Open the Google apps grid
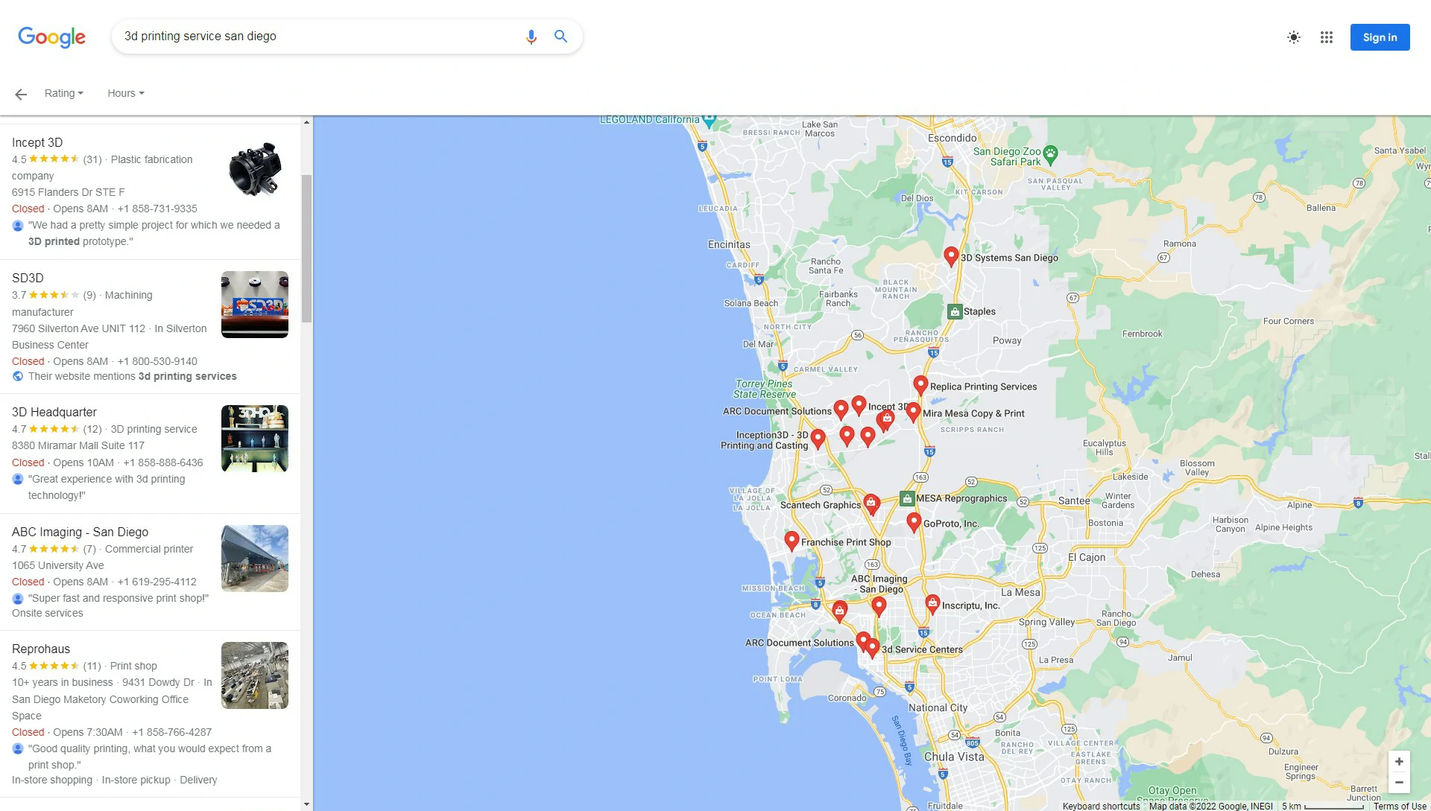 [1327, 37]
